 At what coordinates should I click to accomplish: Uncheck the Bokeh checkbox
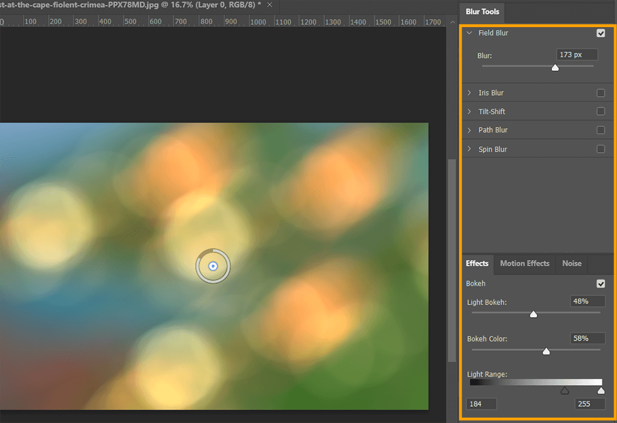[x=601, y=283]
